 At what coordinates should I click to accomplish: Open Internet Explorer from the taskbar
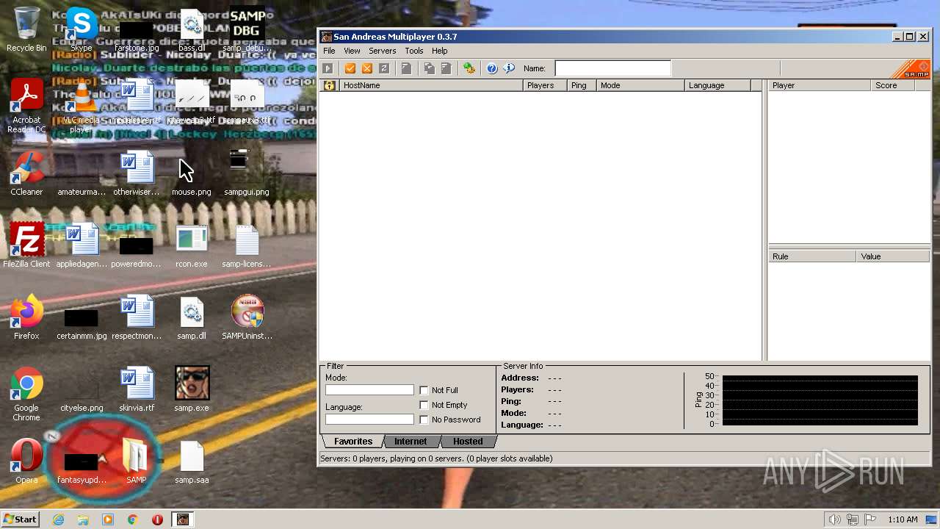pos(59,519)
